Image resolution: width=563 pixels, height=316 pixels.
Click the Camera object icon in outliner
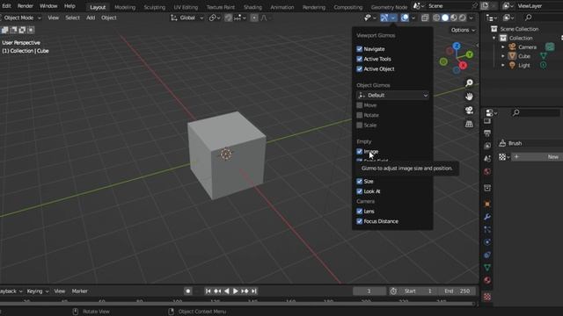pyautogui.click(x=512, y=47)
